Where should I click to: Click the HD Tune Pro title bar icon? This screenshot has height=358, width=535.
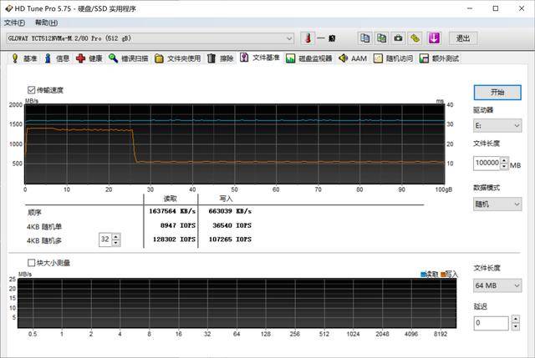pos(9,8)
